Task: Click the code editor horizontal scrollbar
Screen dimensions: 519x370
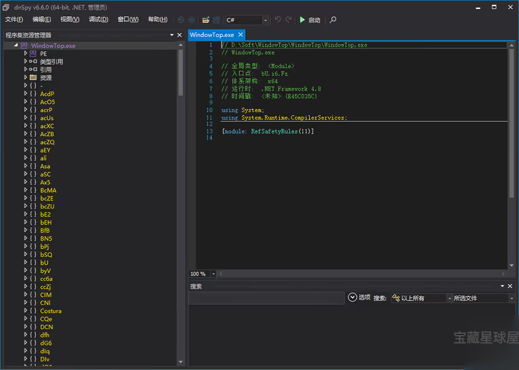Action: pos(362,274)
